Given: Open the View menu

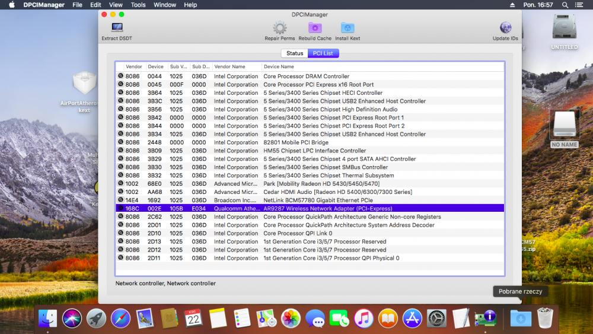Looking at the screenshot, I should coord(116,5).
